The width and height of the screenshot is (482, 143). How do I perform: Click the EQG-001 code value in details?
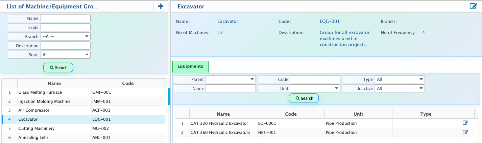click(330, 21)
